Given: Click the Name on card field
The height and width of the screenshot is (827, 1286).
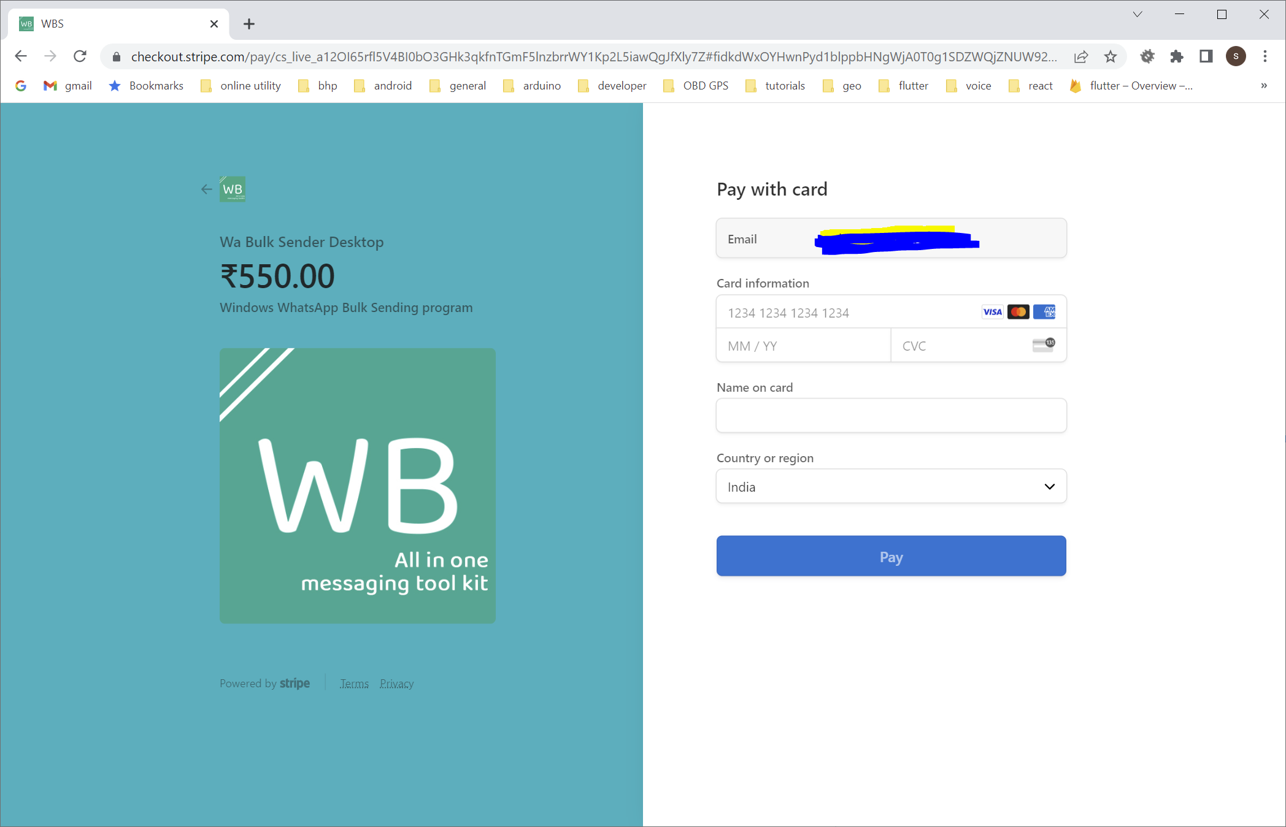Looking at the screenshot, I should tap(891, 416).
